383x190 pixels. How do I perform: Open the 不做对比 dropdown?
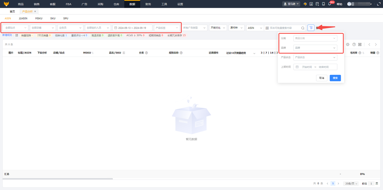tap(218, 28)
